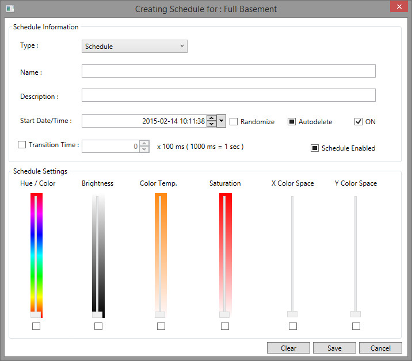Click the Save button
Screen dimensions: 412x361
click(x=334, y=348)
